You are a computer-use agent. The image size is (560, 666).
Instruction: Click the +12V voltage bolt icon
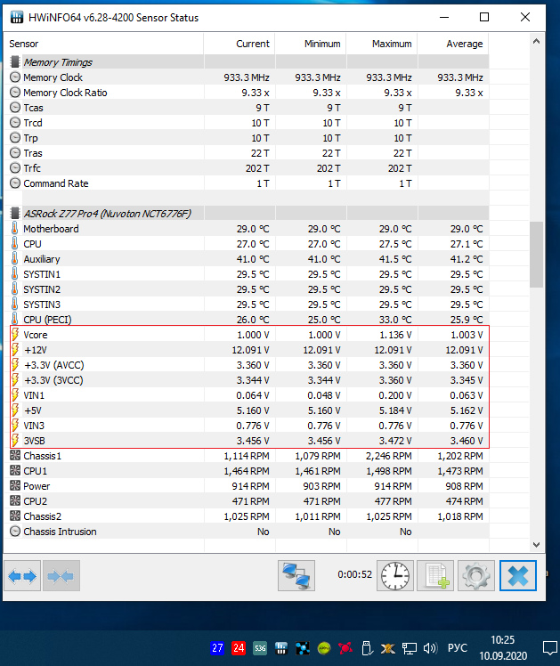point(15,350)
